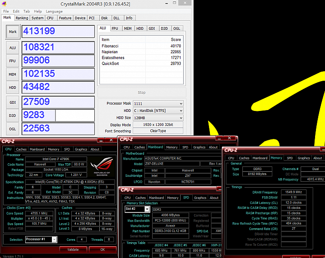Open the Processor #1 selection dropdown

pos(41,240)
